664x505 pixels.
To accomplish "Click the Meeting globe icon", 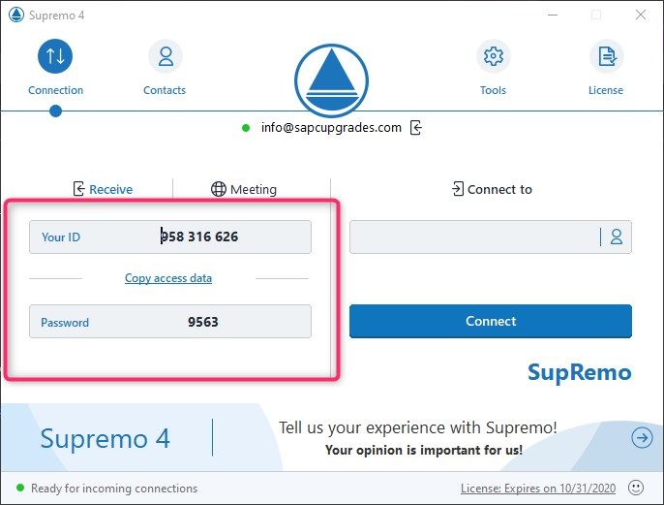I will coord(219,189).
